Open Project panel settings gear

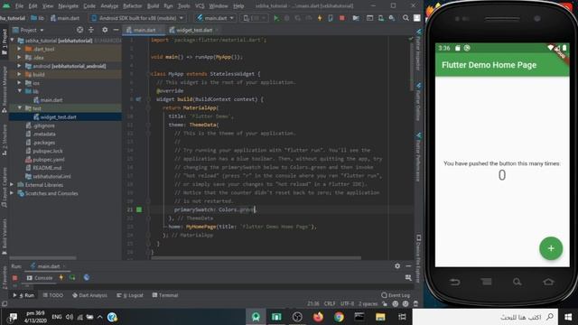[105, 30]
